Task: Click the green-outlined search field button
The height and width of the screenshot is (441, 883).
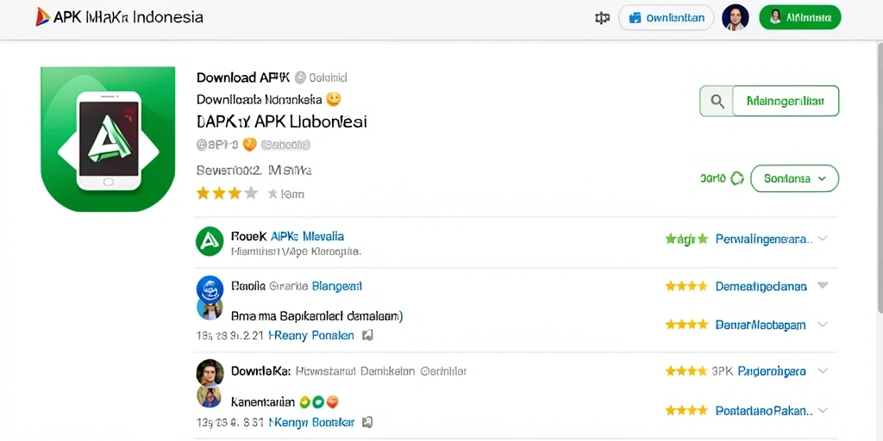Action: tap(786, 102)
